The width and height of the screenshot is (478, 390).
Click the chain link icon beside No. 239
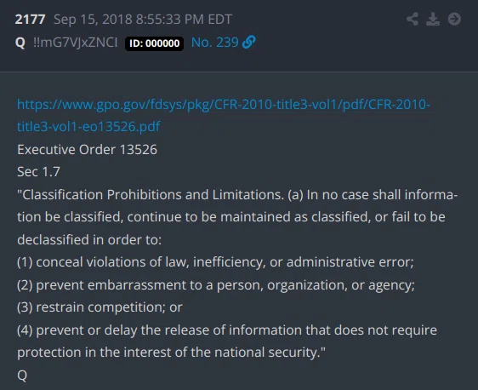click(x=248, y=42)
